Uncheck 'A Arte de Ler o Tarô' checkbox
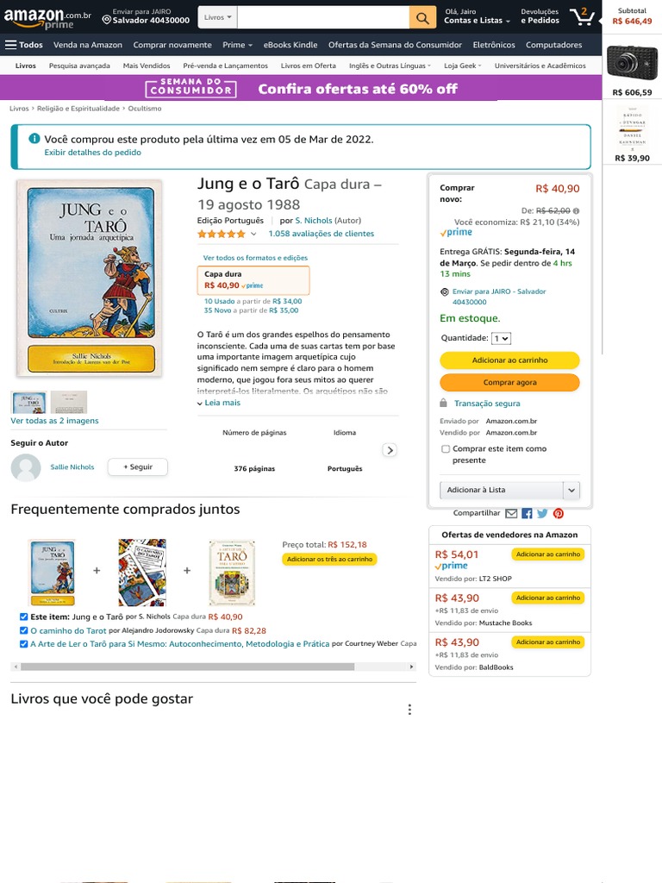This screenshot has height=883, width=662. pyautogui.click(x=23, y=643)
